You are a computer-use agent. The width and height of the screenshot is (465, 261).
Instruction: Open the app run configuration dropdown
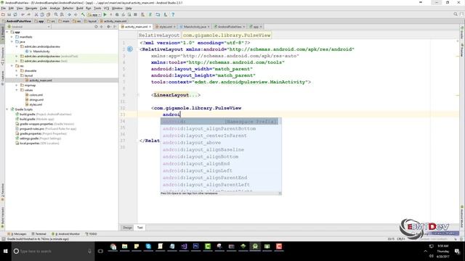pos(94,14)
